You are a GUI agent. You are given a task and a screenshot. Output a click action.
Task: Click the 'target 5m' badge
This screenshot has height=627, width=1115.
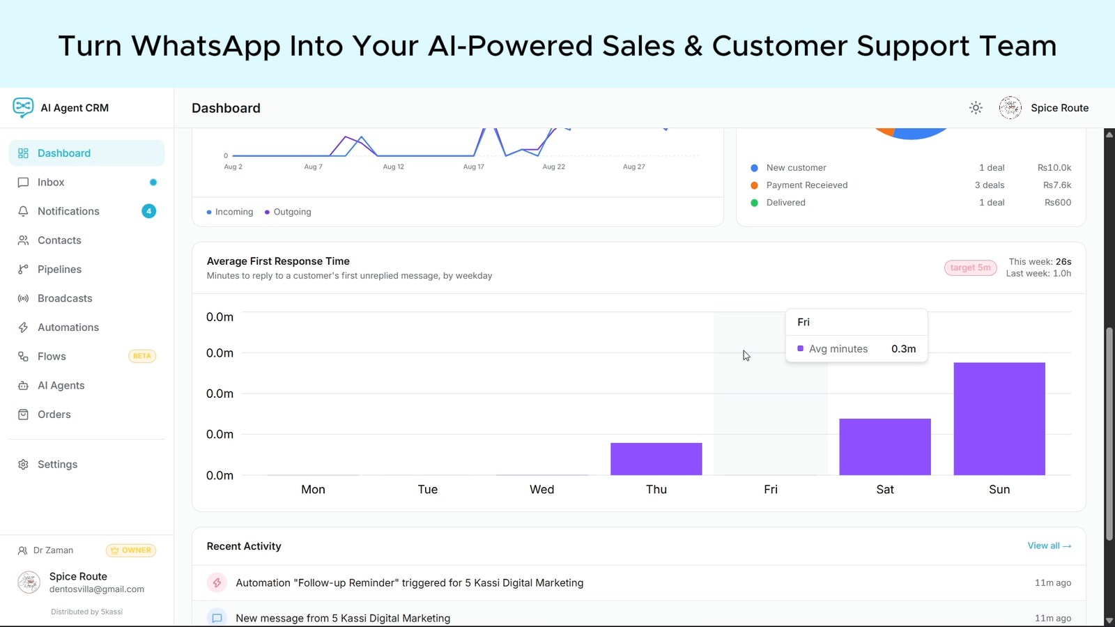click(971, 268)
